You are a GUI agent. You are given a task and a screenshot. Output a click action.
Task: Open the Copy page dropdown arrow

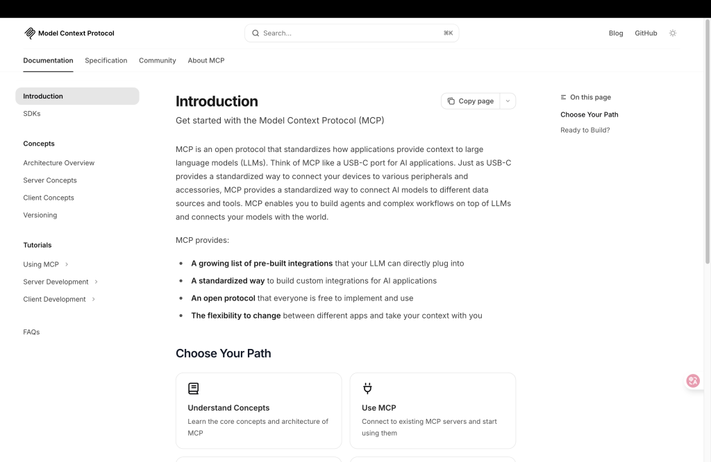click(508, 101)
